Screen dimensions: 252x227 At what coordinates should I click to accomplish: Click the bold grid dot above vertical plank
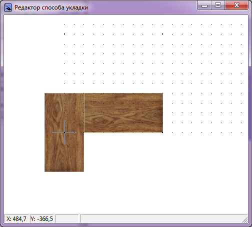coord(64,34)
